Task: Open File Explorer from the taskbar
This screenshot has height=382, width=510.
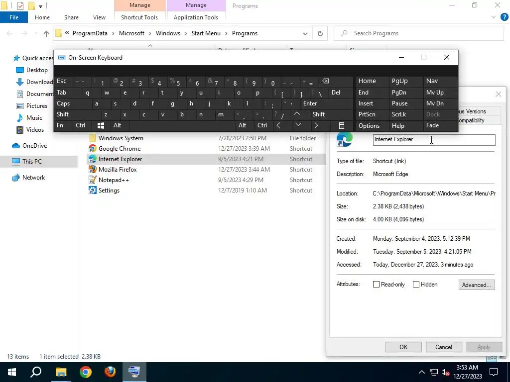Action: coord(61,372)
